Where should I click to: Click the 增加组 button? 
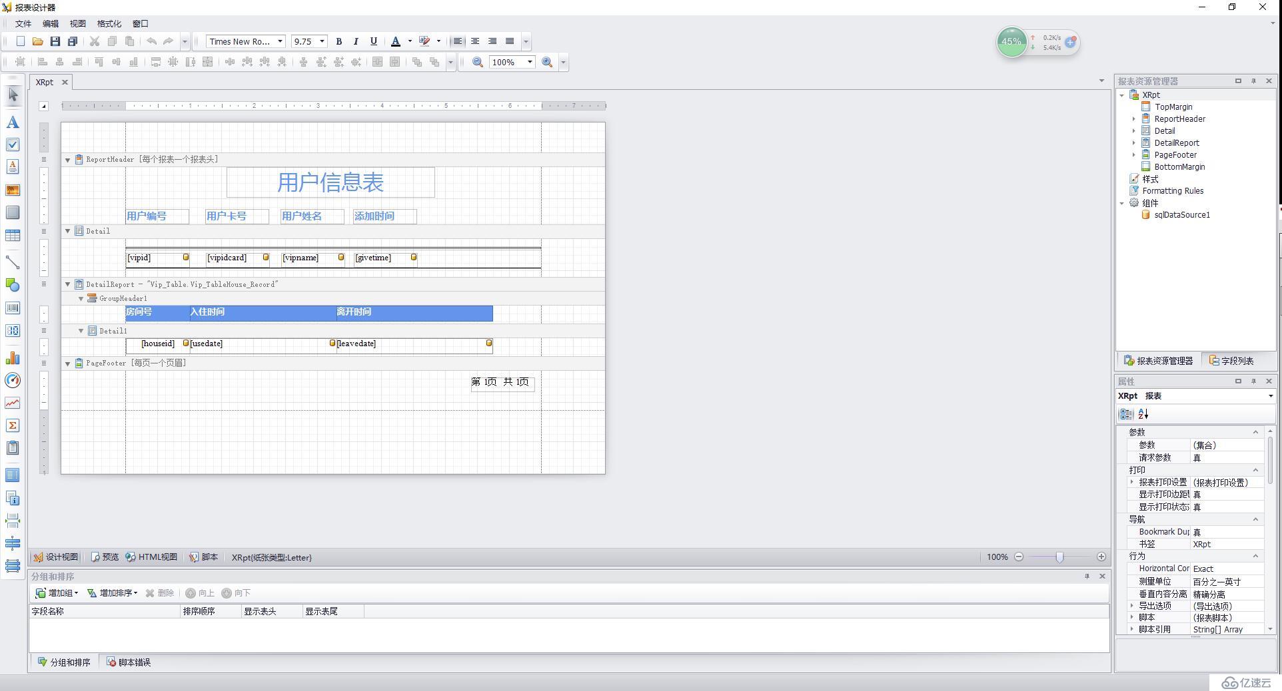click(x=57, y=593)
